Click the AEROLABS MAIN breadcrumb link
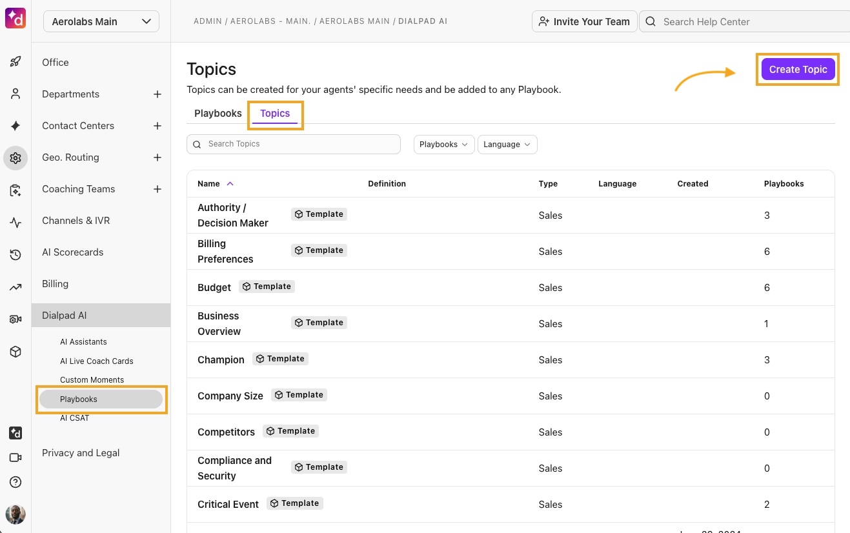Image resolution: width=850 pixels, height=533 pixels. tap(354, 21)
